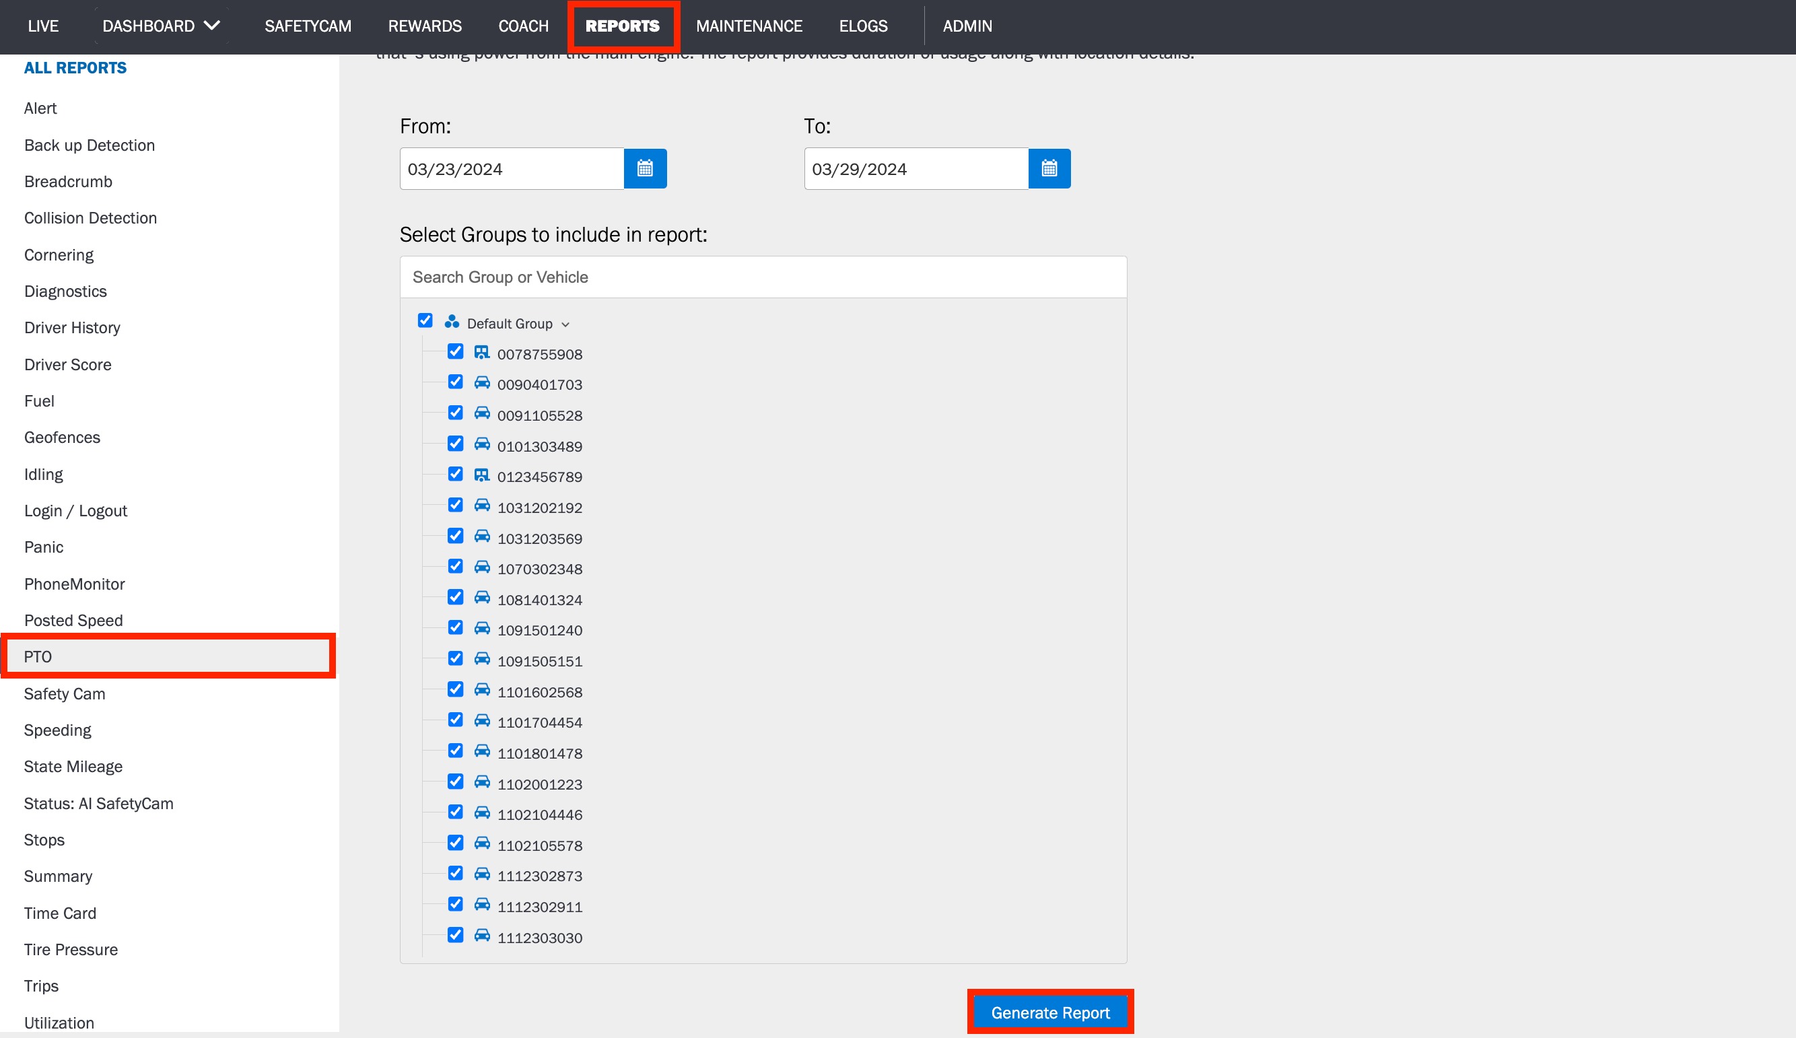Open the COACH tab
The height and width of the screenshot is (1038, 1796).
(523, 26)
